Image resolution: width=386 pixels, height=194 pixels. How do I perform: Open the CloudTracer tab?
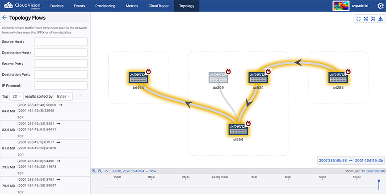tap(159, 6)
